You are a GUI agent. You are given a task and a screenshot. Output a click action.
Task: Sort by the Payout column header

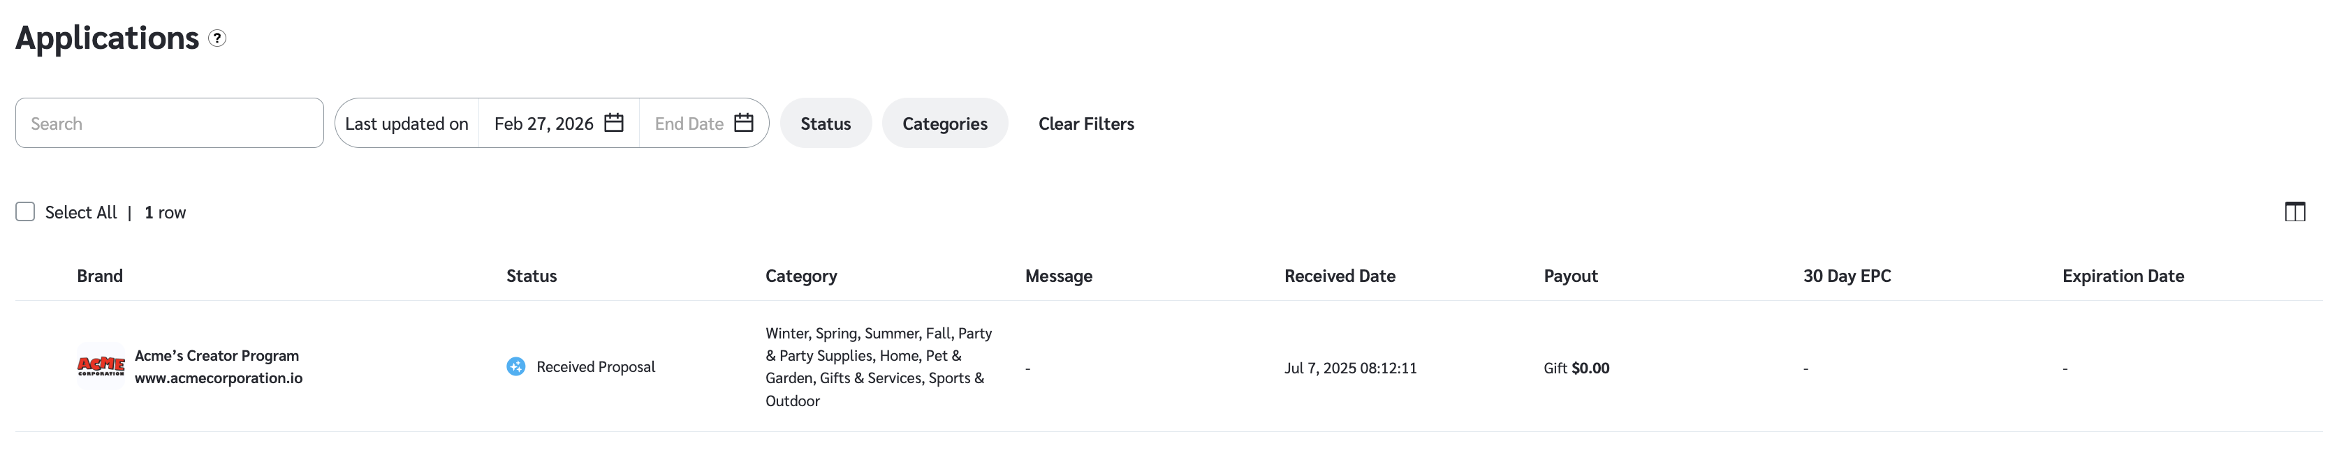click(x=1571, y=276)
